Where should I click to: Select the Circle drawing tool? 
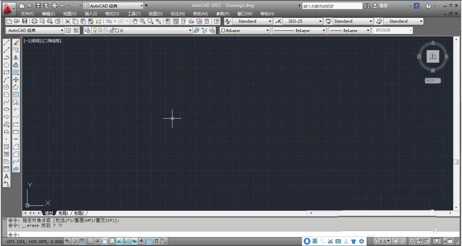click(x=6, y=87)
